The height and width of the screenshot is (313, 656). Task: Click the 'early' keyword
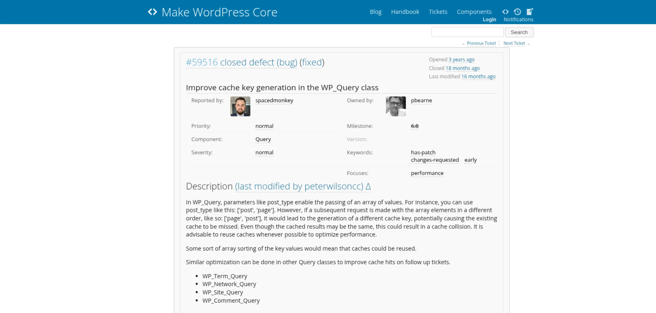pos(471,160)
